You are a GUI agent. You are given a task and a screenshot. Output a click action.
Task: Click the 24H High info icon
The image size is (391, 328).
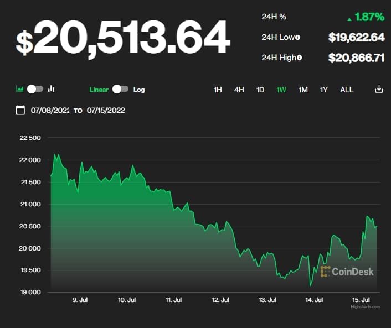(x=299, y=58)
